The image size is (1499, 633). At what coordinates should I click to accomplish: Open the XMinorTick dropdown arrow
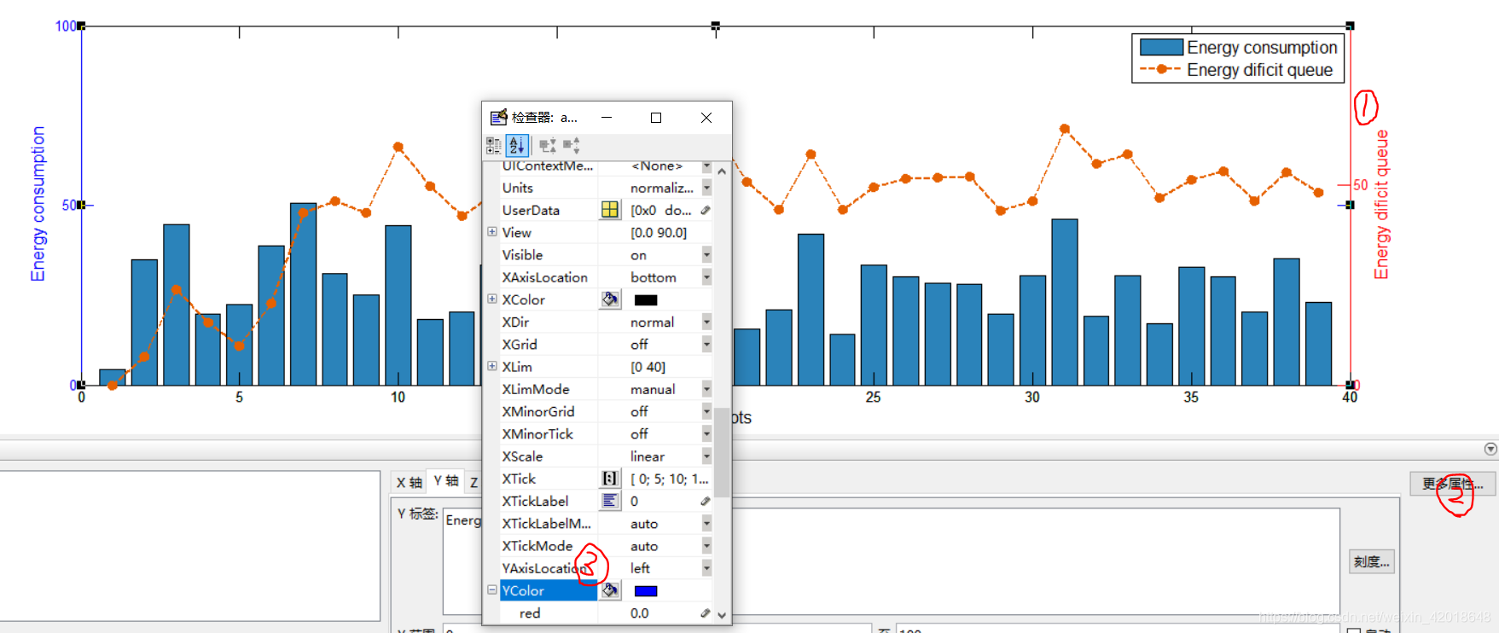706,433
